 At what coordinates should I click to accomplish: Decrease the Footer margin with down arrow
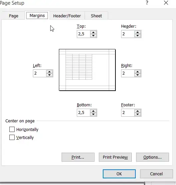click(x=137, y=114)
